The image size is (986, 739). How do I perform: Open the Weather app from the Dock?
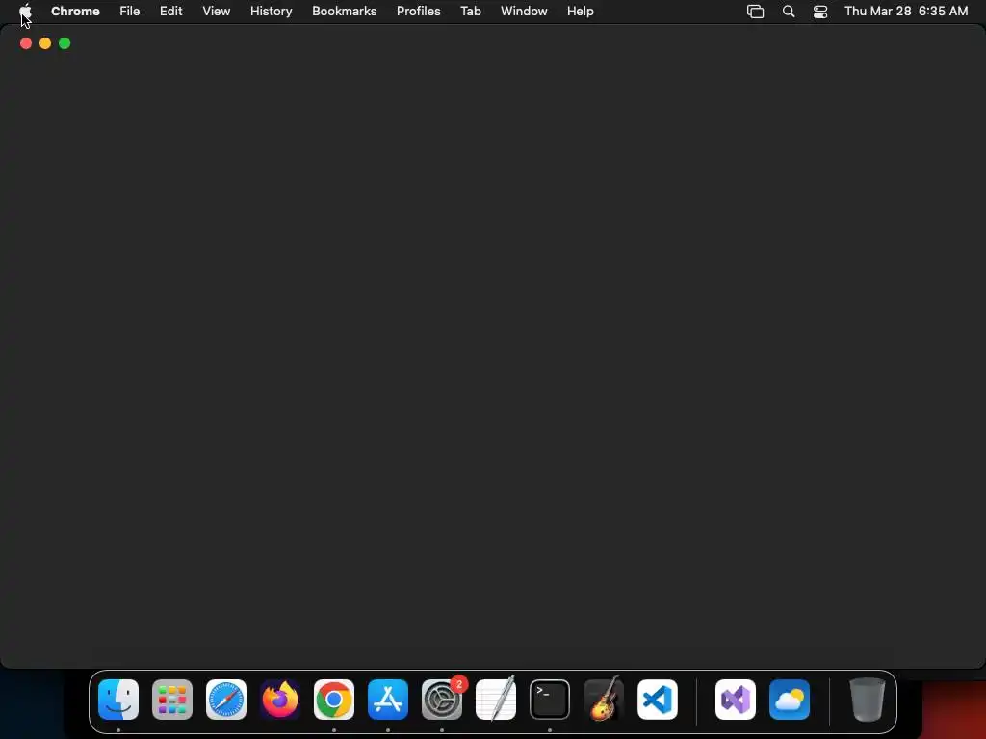pyautogui.click(x=790, y=700)
